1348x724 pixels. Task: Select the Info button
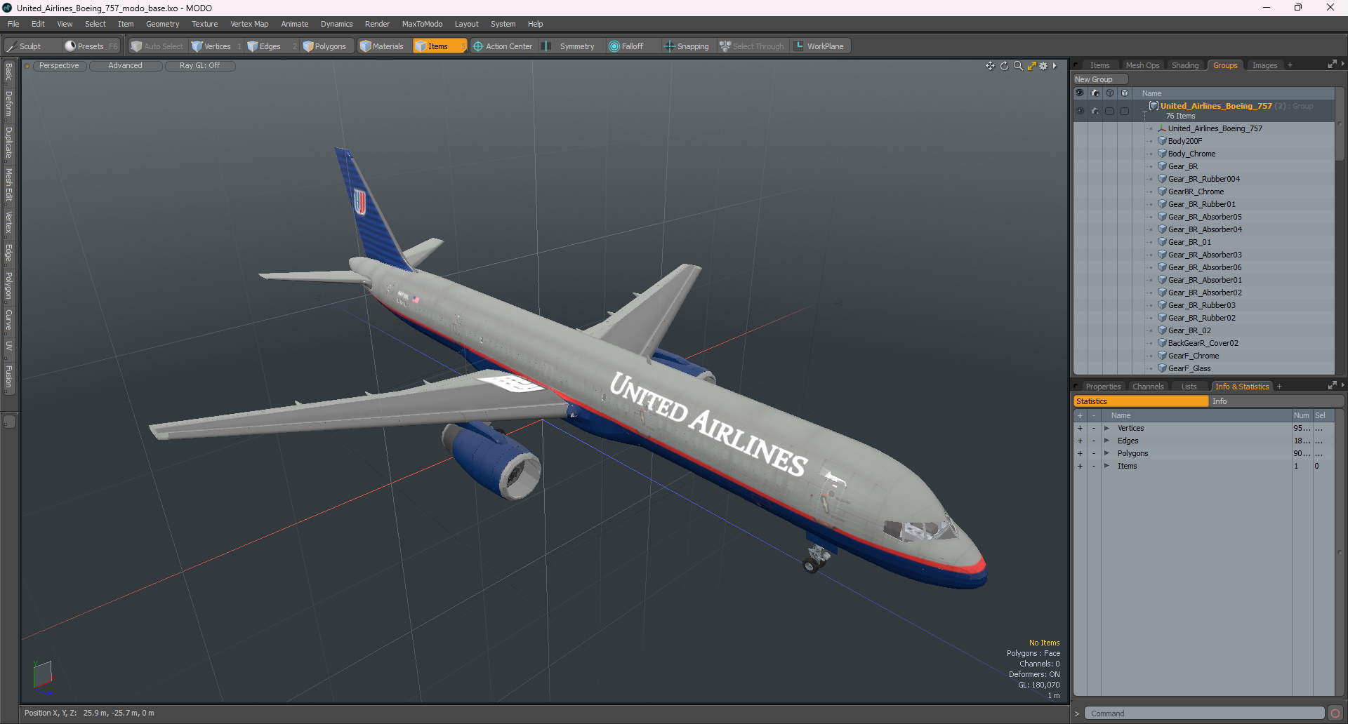(1276, 401)
